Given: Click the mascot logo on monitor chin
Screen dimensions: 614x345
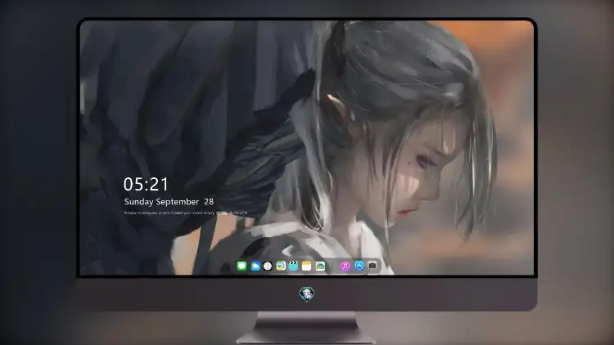Looking at the screenshot, I should tap(307, 293).
